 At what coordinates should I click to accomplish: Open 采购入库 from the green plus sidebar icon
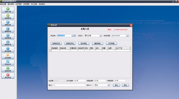(8, 10)
